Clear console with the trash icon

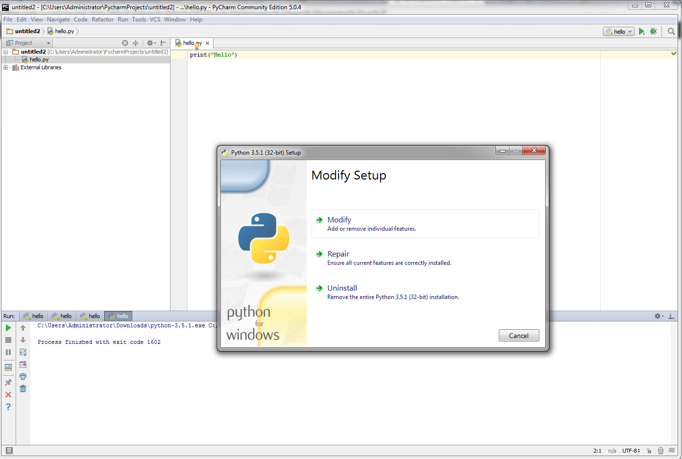click(23, 388)
